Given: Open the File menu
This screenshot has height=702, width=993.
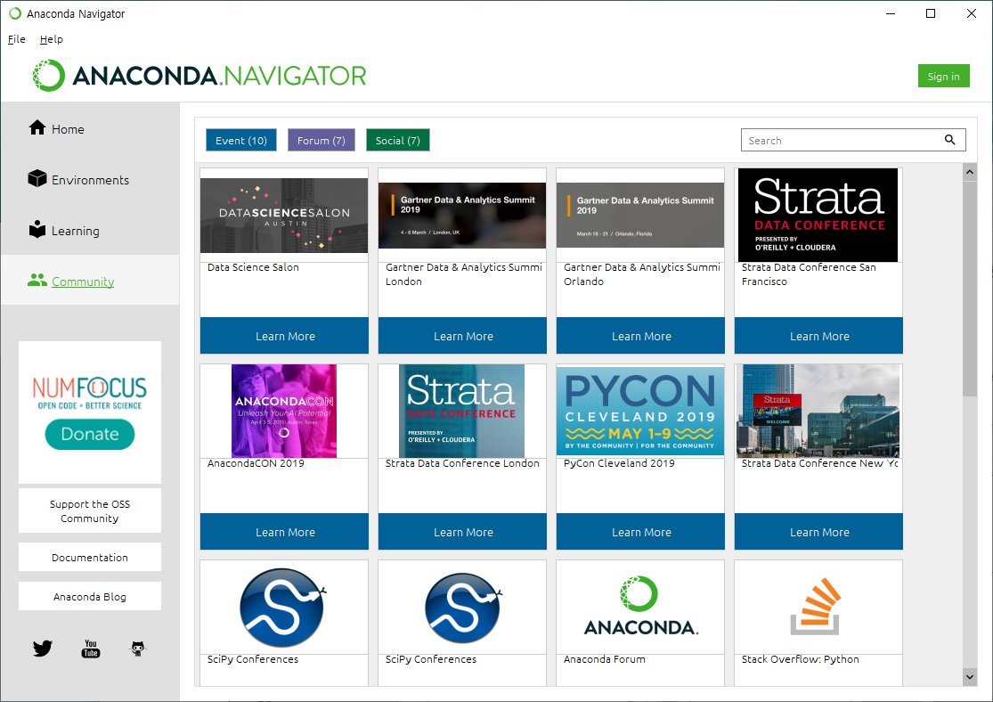Looking at the screenshot, I should point(16,39).
